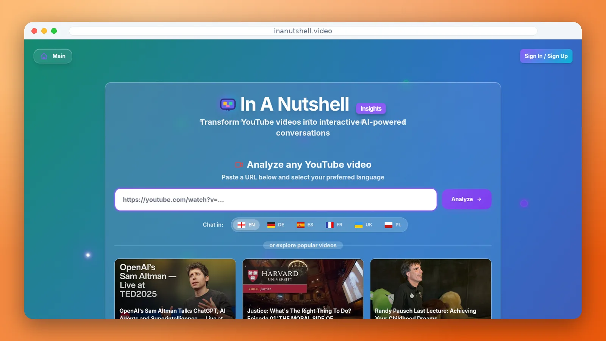
Task: Click the green maximize window button
Action: pos(54,31)
